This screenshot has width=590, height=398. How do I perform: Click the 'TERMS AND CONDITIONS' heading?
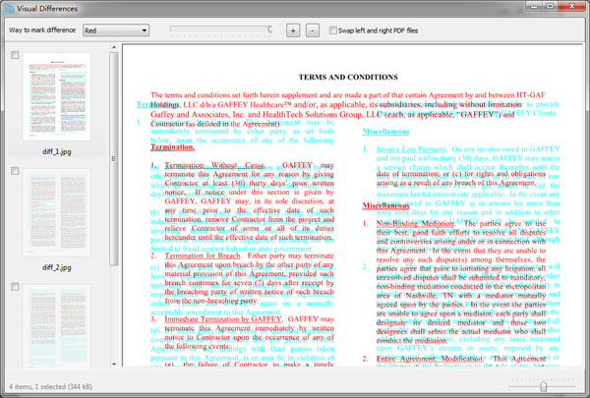tap(348, 77)
